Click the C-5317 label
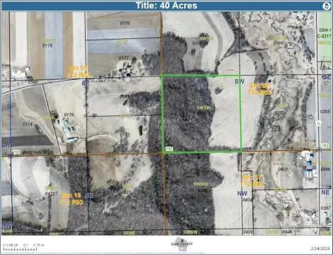 324,36
